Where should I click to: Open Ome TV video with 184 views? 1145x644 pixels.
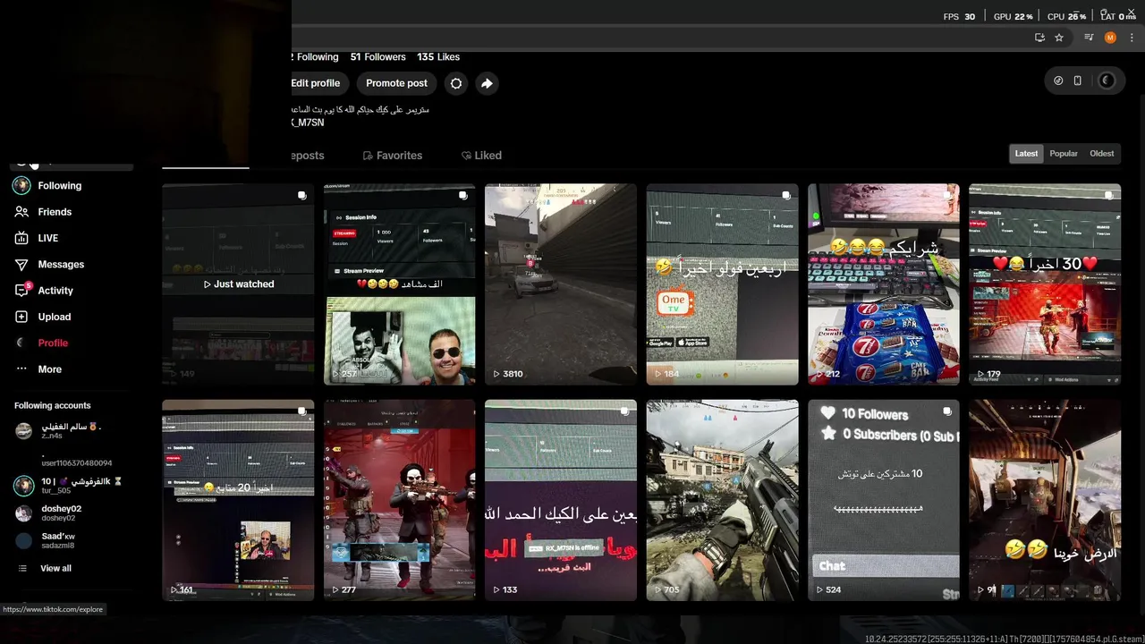tap(723, 284)
